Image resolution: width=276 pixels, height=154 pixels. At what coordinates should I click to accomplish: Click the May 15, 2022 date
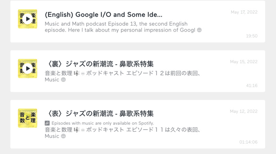pyautogui.click(x=244, y=62)
